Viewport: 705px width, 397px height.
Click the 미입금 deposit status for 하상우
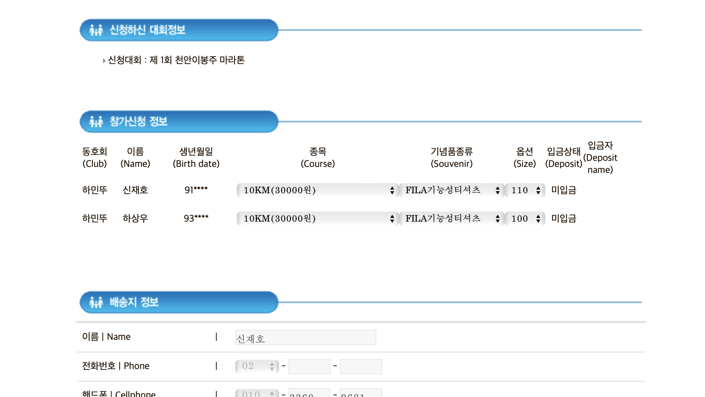[x=563, y=218]
